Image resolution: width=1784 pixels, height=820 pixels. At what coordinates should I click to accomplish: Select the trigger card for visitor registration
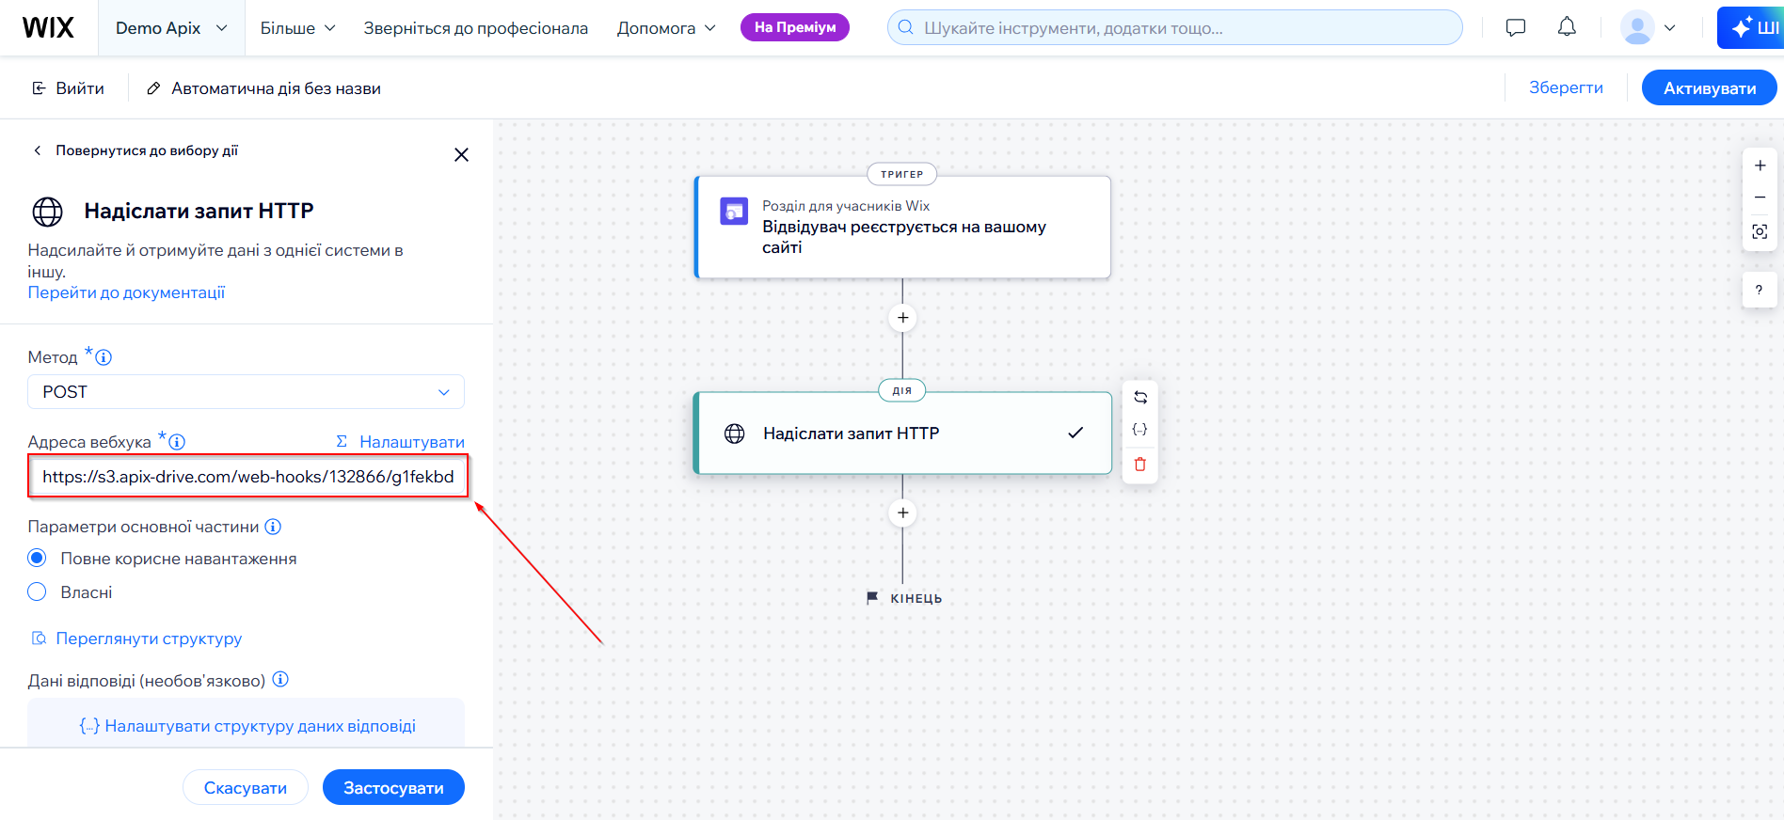(x=902, y=227)
